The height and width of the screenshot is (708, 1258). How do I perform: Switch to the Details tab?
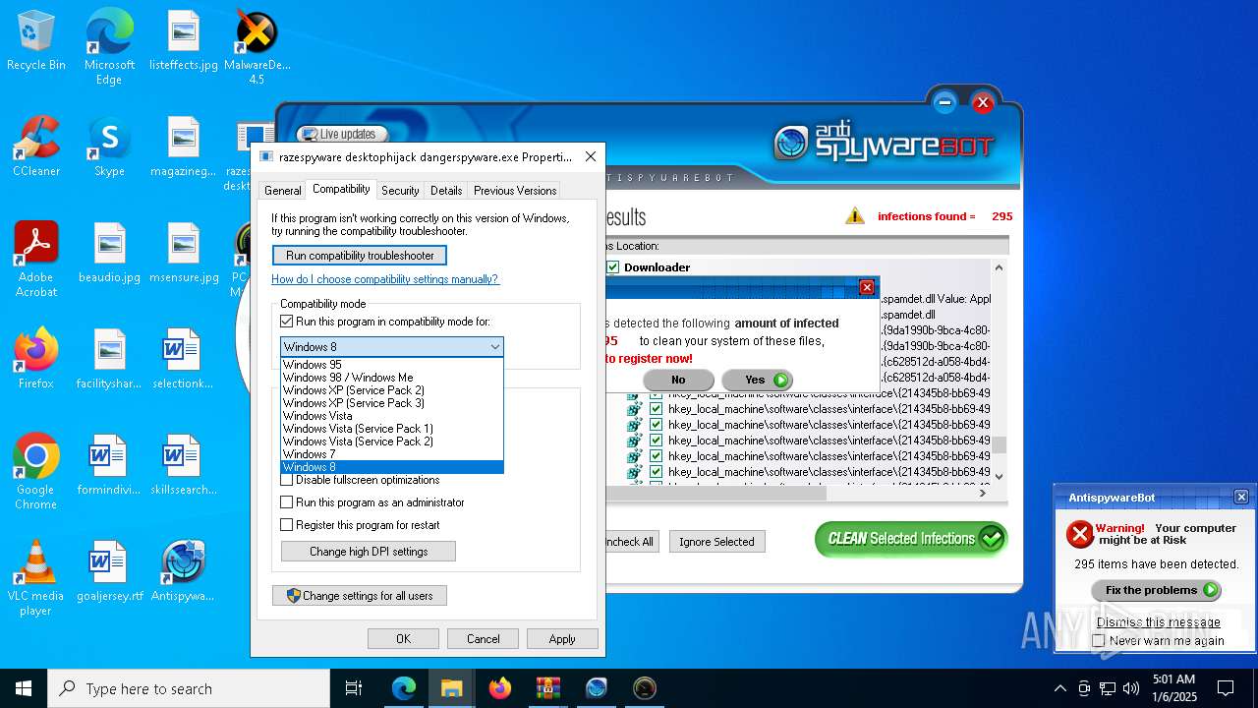pos(446,191)
